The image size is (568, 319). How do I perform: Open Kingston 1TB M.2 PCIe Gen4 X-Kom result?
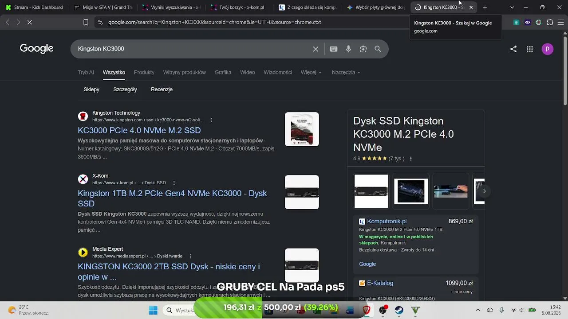click(x=172, y=198)
